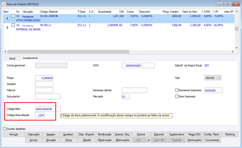The image size is (242, 148).
Task: Click the grid's scroll down arrow
Action: (x=237, y=48)
